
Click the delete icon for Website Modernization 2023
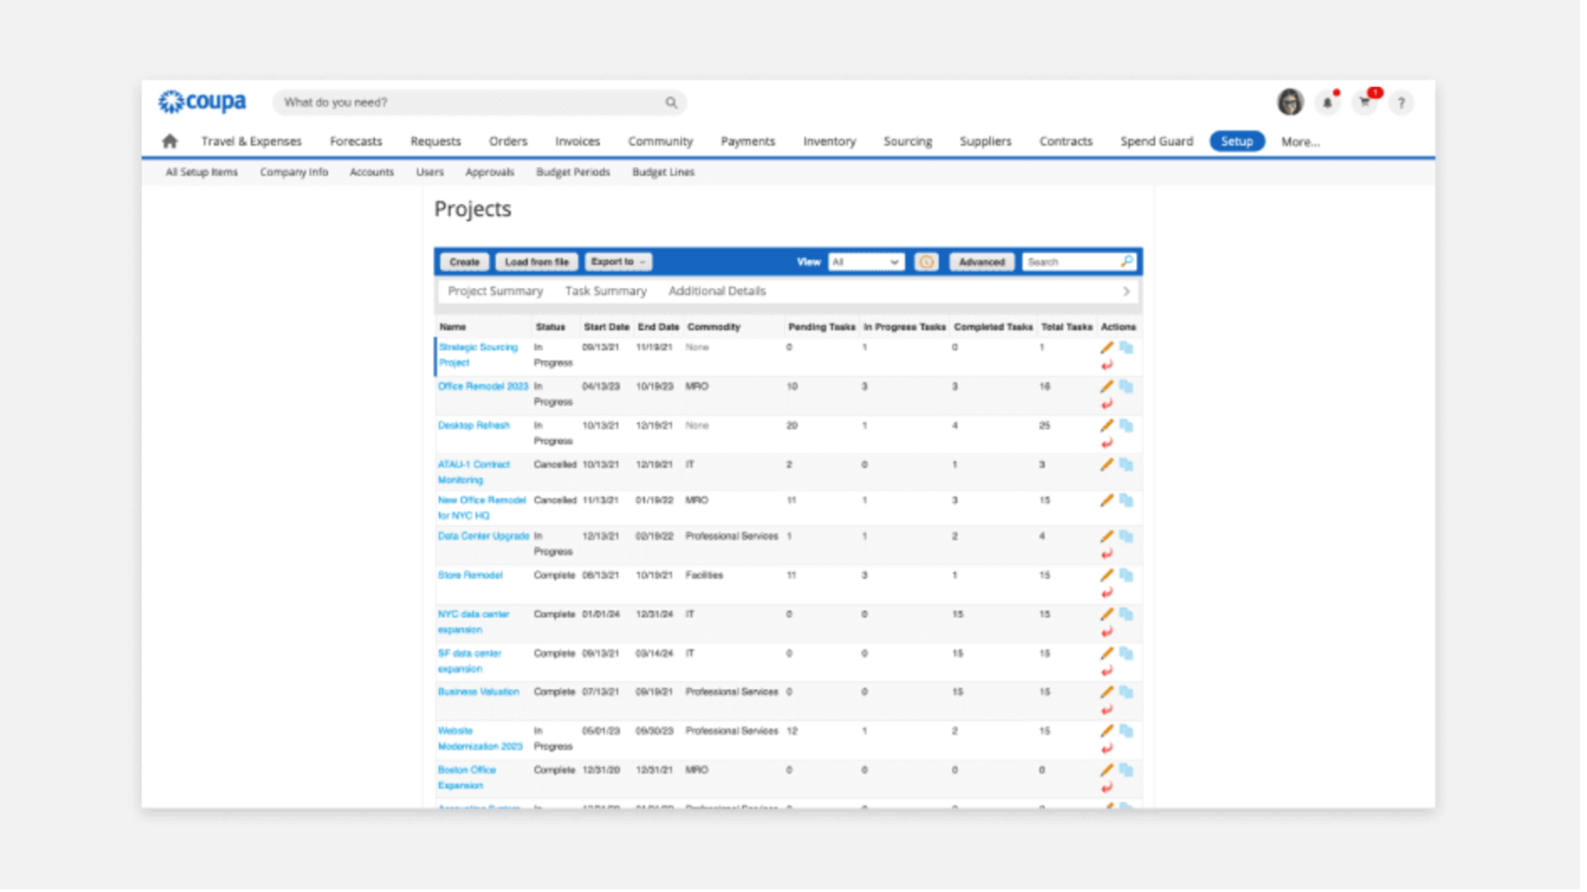coord(1108,748)
